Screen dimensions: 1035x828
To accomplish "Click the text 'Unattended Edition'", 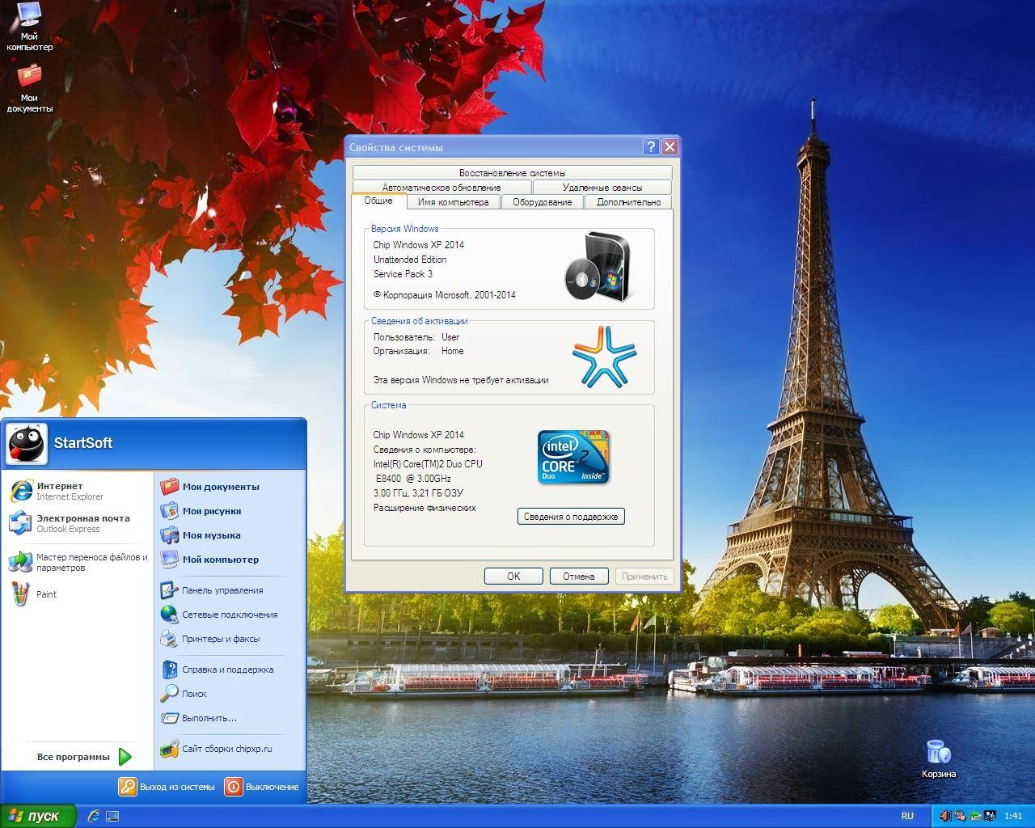I will (410, 260).
